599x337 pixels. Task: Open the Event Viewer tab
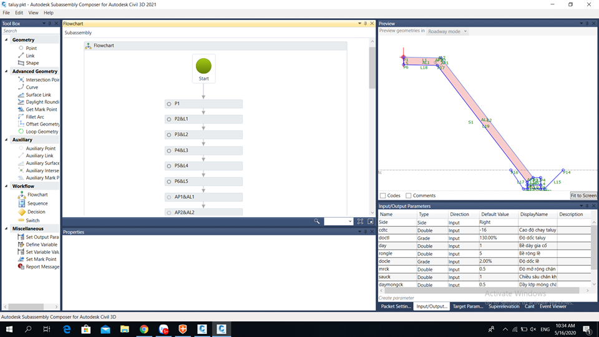tap(553, 306)
